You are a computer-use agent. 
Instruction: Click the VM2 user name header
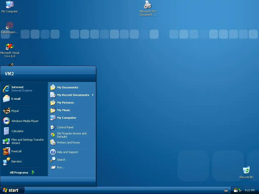click(x=9, y=74)
